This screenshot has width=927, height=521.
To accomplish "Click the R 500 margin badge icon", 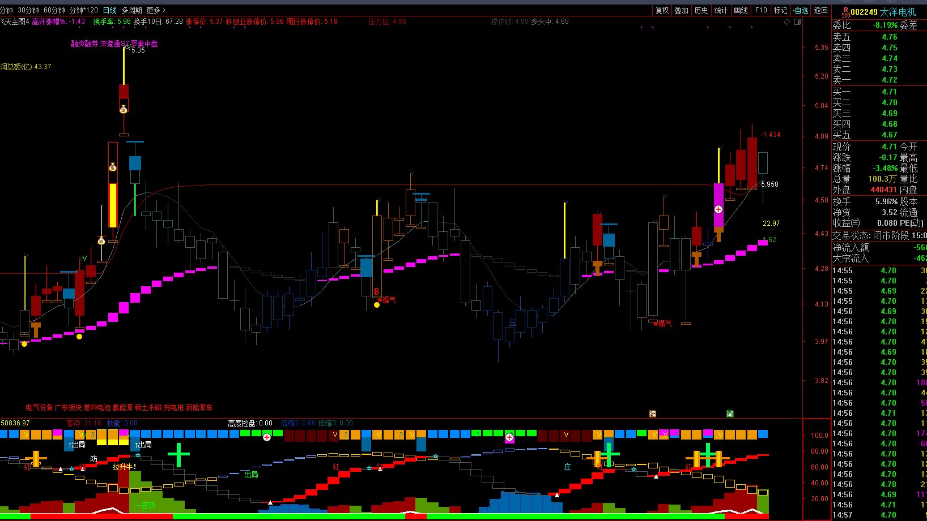I will click(845, 12).
